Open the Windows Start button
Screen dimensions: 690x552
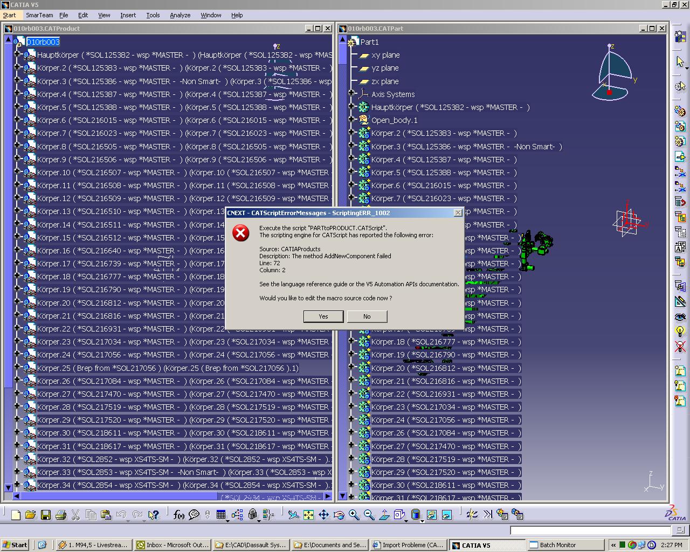pyautogui.click(x=15, y=545)
